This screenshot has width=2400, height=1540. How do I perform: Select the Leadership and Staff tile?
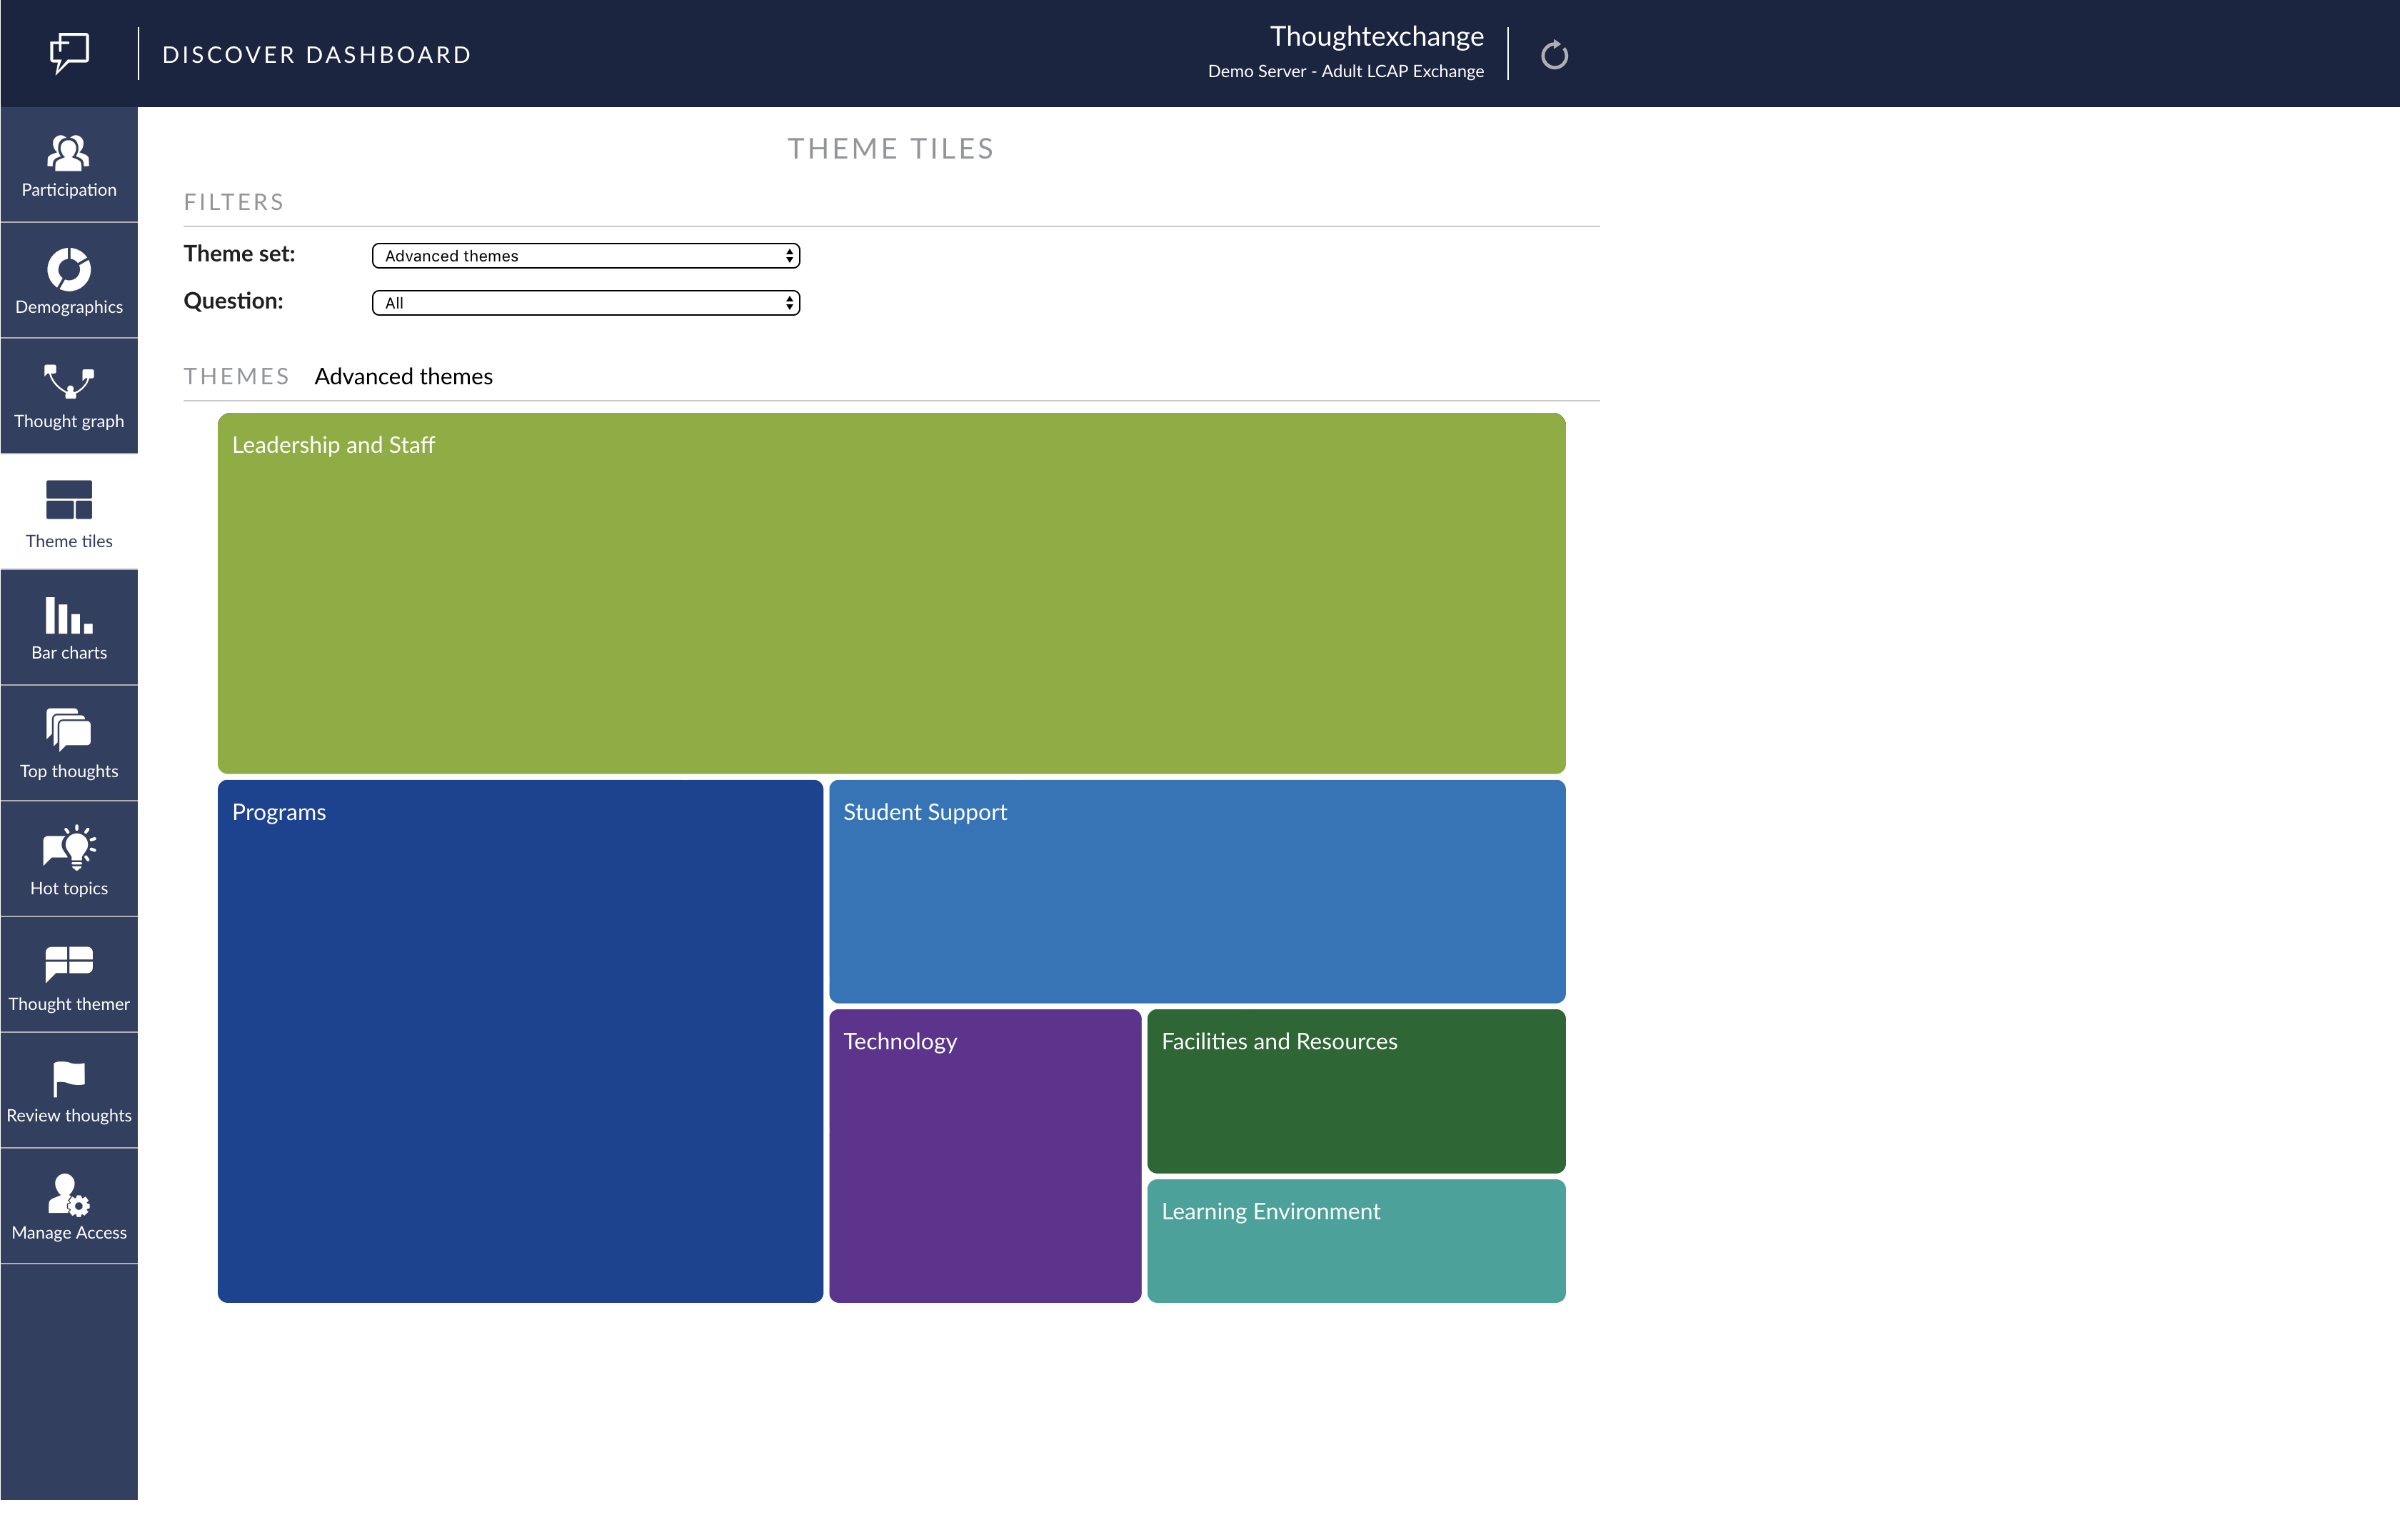point(892,593)
